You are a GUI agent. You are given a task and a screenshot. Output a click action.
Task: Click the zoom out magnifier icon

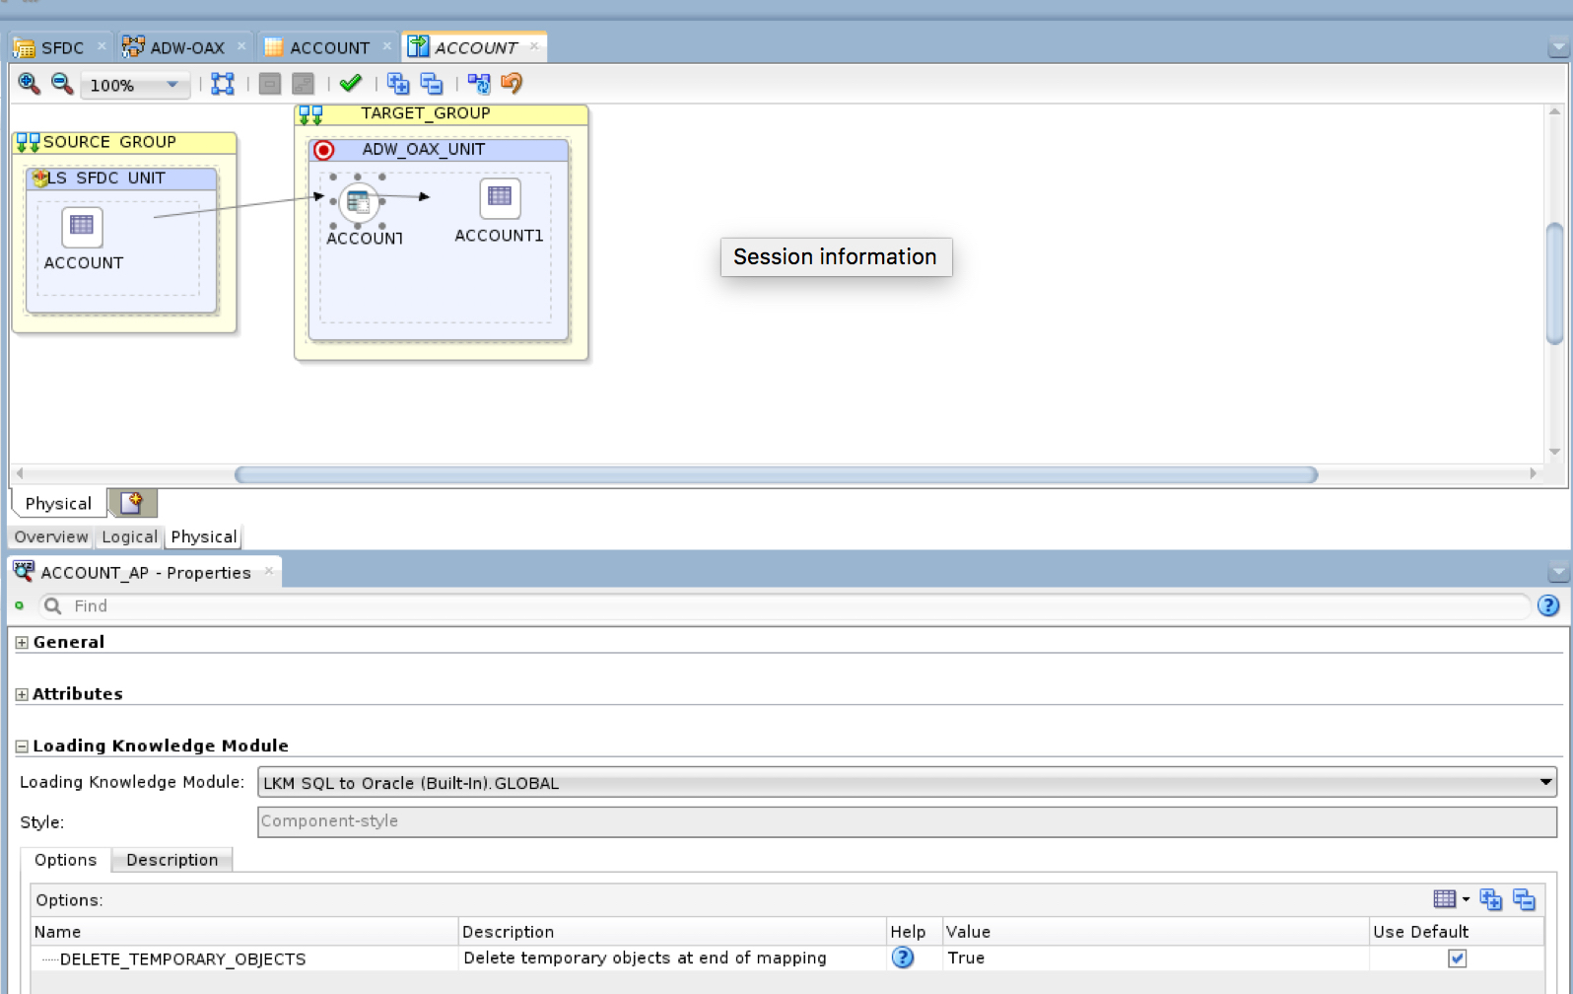(x=62, y=84)
